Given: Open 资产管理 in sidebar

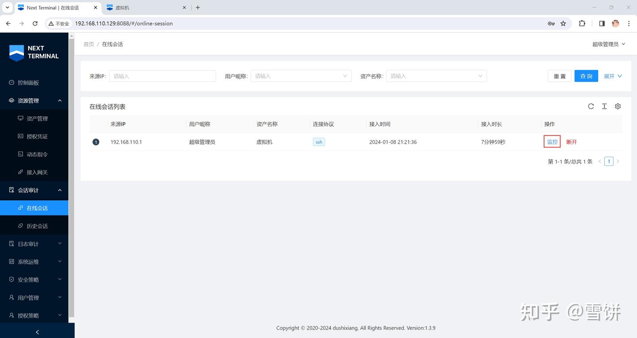Looking at the screenshot, I should (x=34, y=119).
